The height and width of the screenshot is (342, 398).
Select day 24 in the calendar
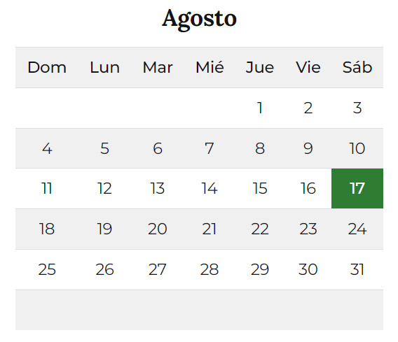(x=357, y=229)
